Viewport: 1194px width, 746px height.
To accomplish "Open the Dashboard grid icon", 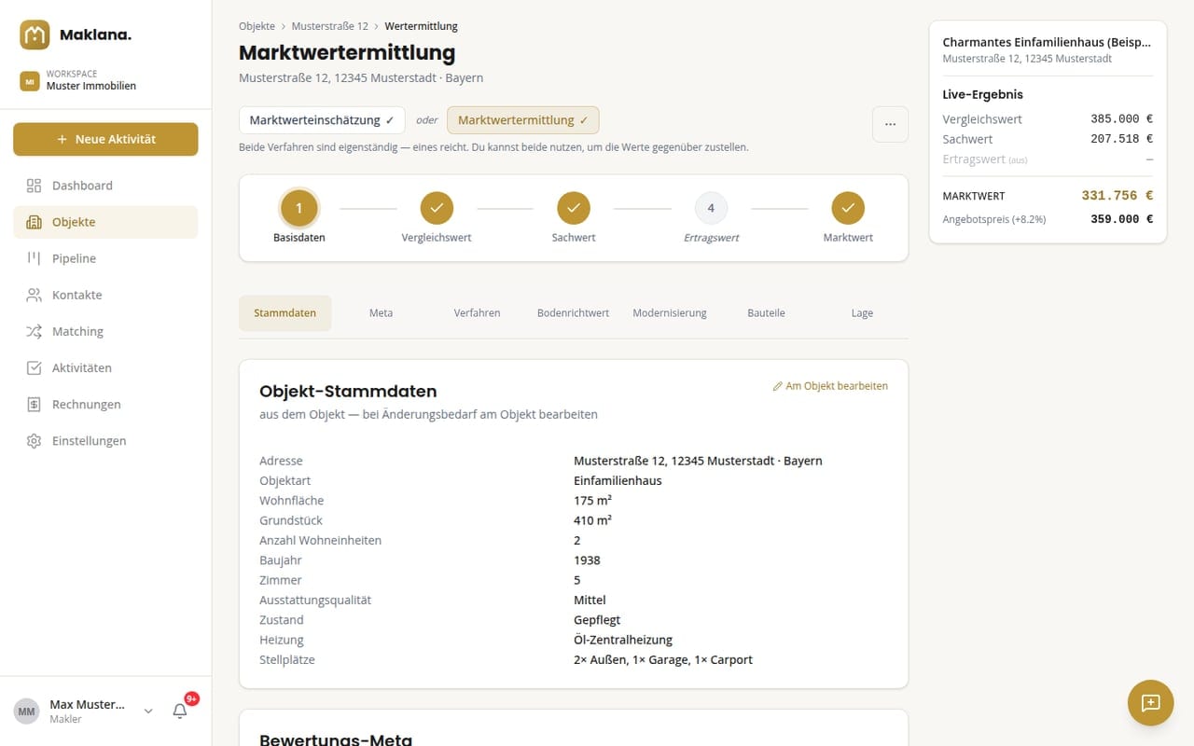I will coord(35,186).
